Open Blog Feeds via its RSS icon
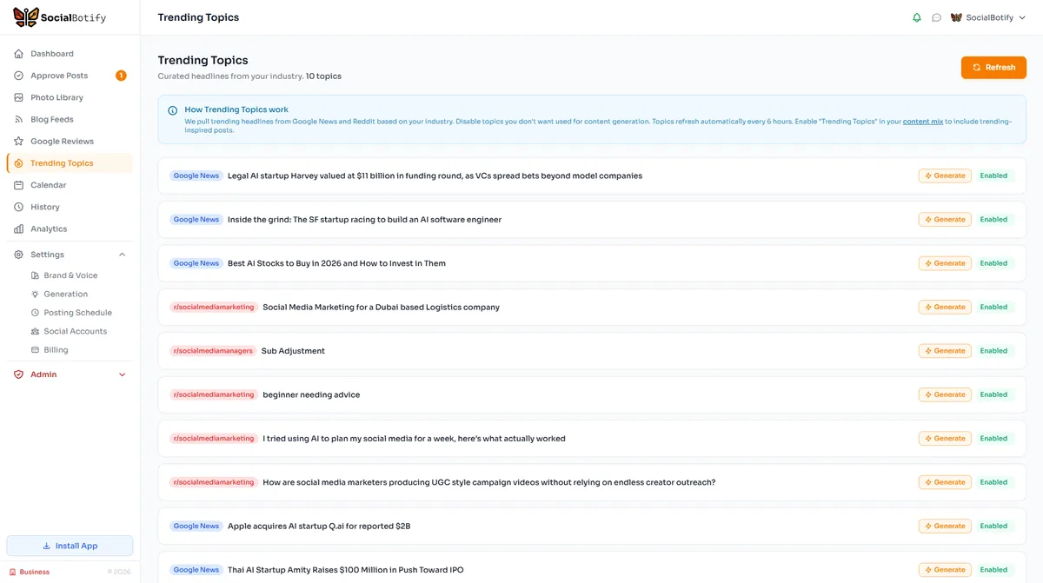This screenshot has width=1043, height=583. tap(18, 119)
